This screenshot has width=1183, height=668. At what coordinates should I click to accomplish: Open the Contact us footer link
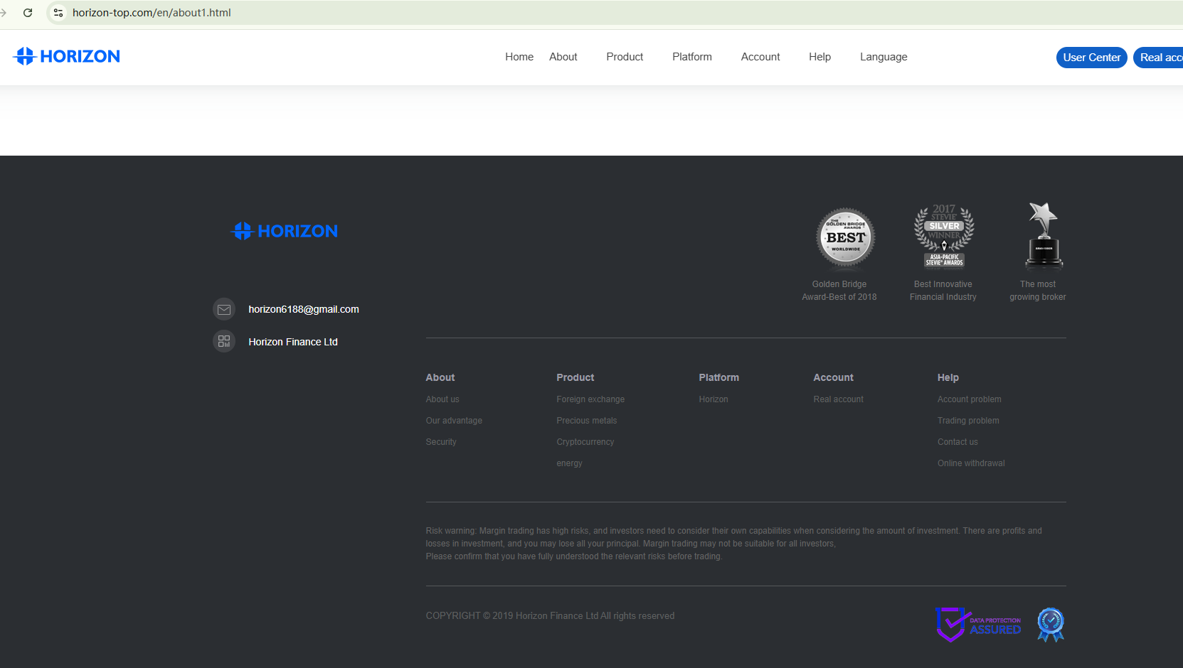(957, 442)
